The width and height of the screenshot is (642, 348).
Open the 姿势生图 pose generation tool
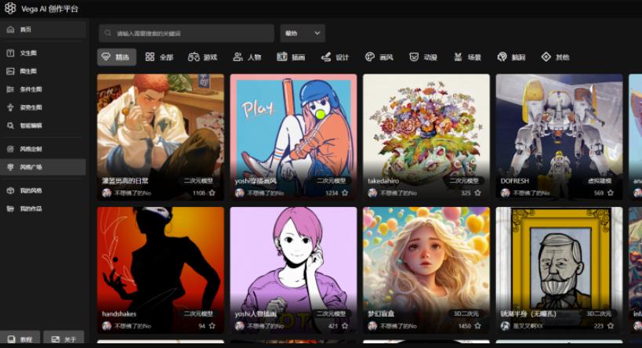(x=31, y=107)
